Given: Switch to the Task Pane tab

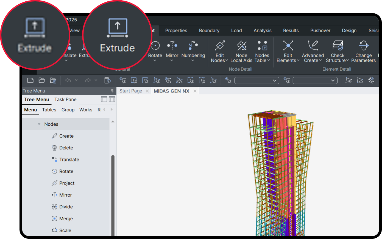Looking at the screenshot, I should (65, 99).
